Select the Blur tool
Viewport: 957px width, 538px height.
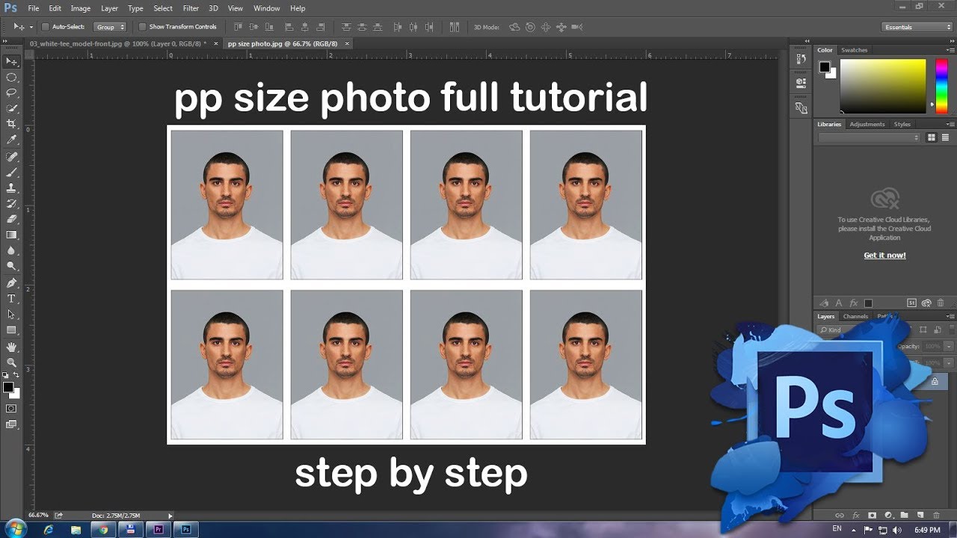[x=11, y=250]
